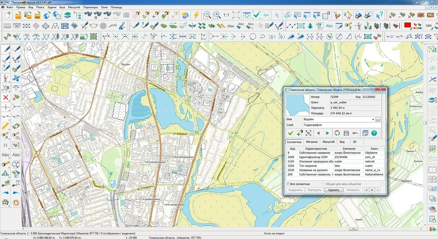Toggle the 'Общая для всех объектов' checkbox

coord(323,184)
